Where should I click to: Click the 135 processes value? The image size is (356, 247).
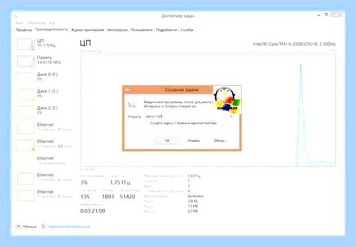[85, 196]
